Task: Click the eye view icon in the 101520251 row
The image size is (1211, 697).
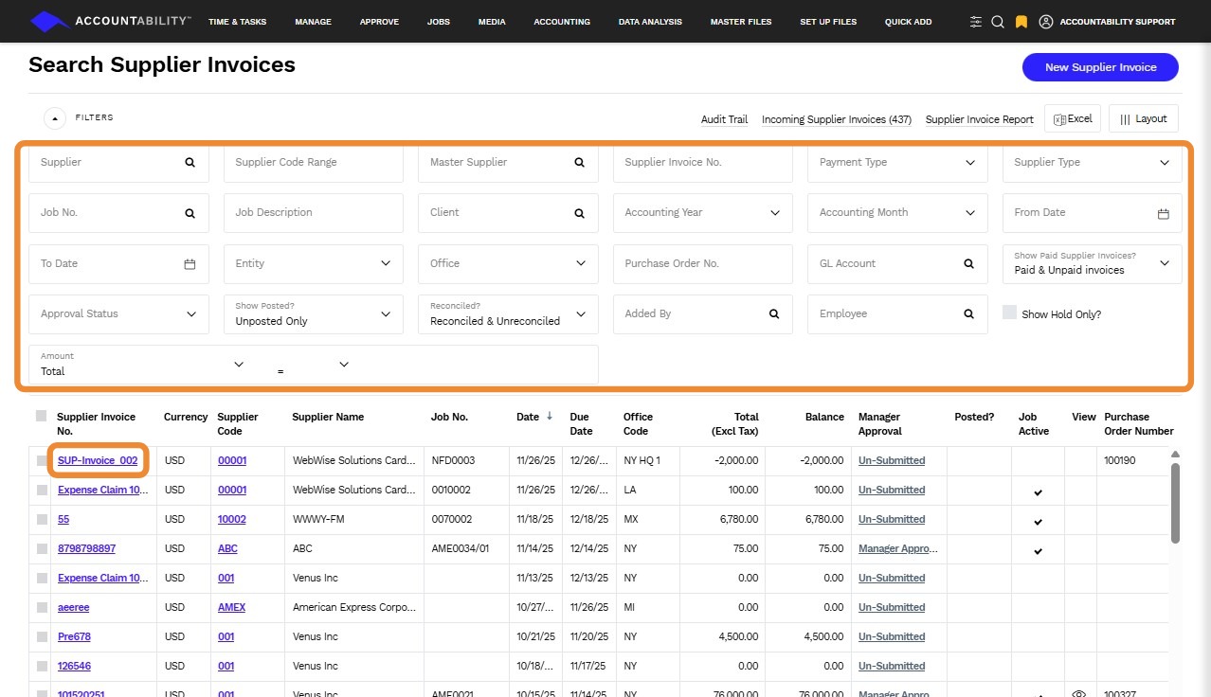Action: pos(1078,694)
